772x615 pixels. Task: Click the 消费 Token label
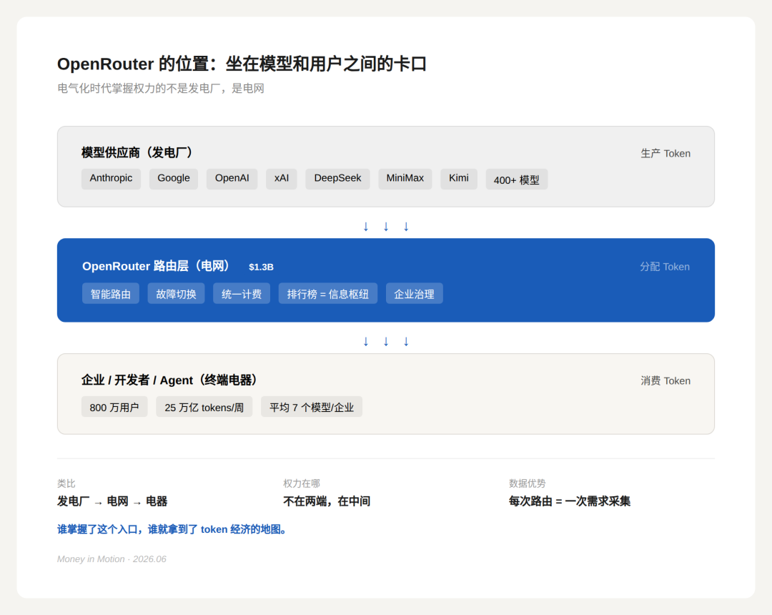(665, 380)
